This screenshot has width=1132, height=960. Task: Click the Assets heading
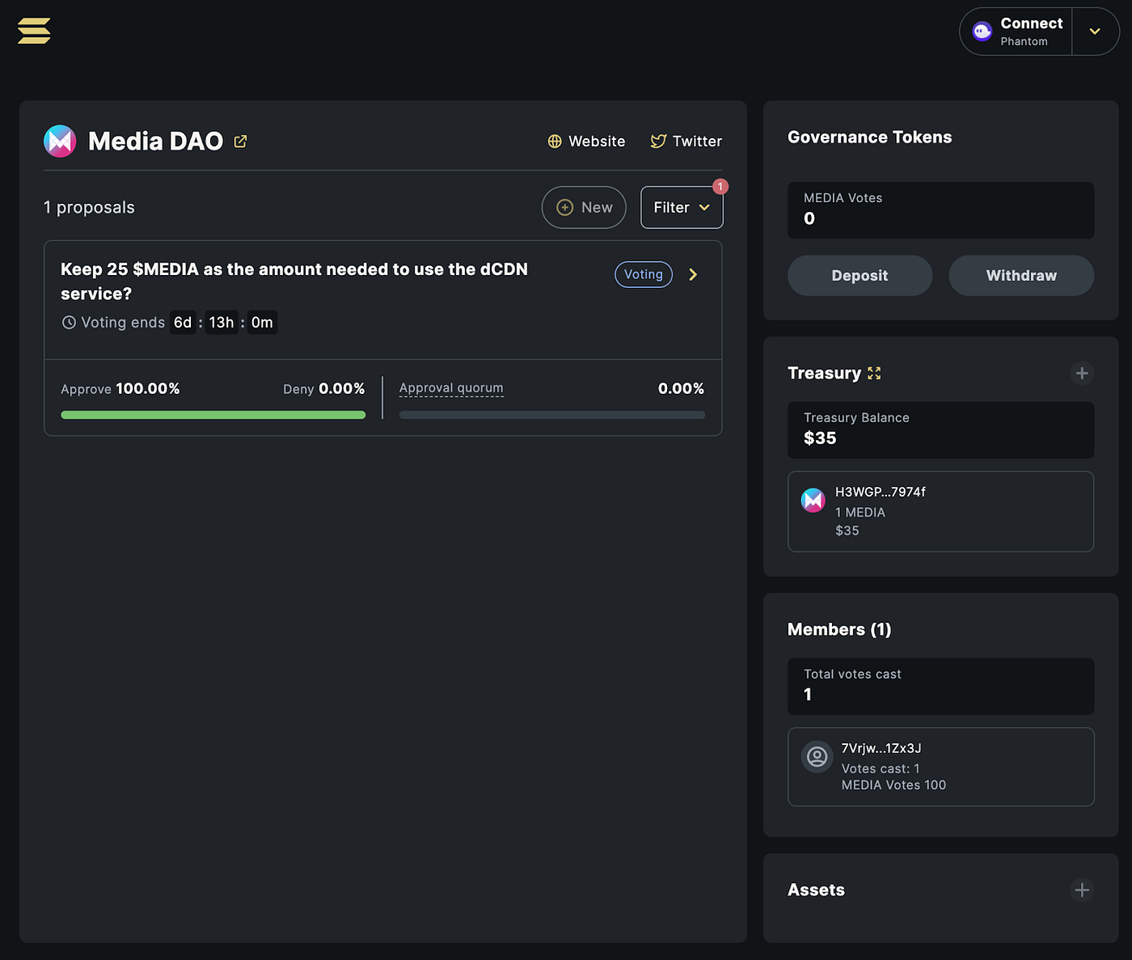click(x=816, y=890)
